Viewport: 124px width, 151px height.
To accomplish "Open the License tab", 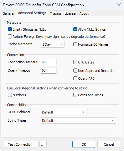I will [x=70, y=13].
